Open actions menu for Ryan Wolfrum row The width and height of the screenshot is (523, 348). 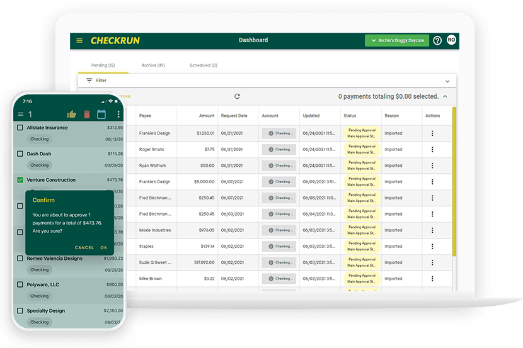(x=432, y=166)
